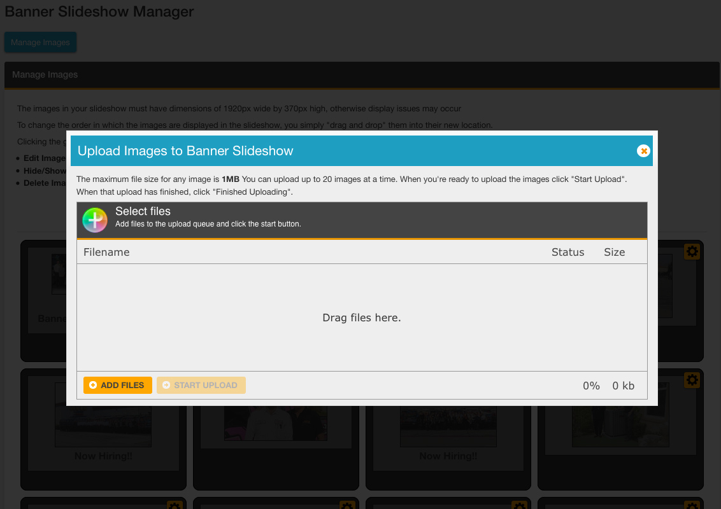The height and width of the screenshot is (509, 721).
Task: Click the 'Drag files here' drop area
Action: (x=362, y=317)
